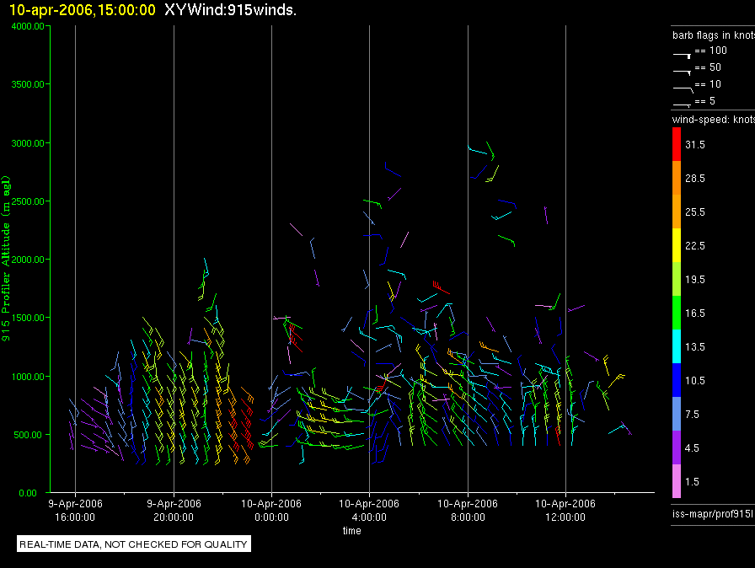Click the 1.5 wind-speed scale value
The height and width of the screenshot is (568, 755).
[x=692, y=481]
